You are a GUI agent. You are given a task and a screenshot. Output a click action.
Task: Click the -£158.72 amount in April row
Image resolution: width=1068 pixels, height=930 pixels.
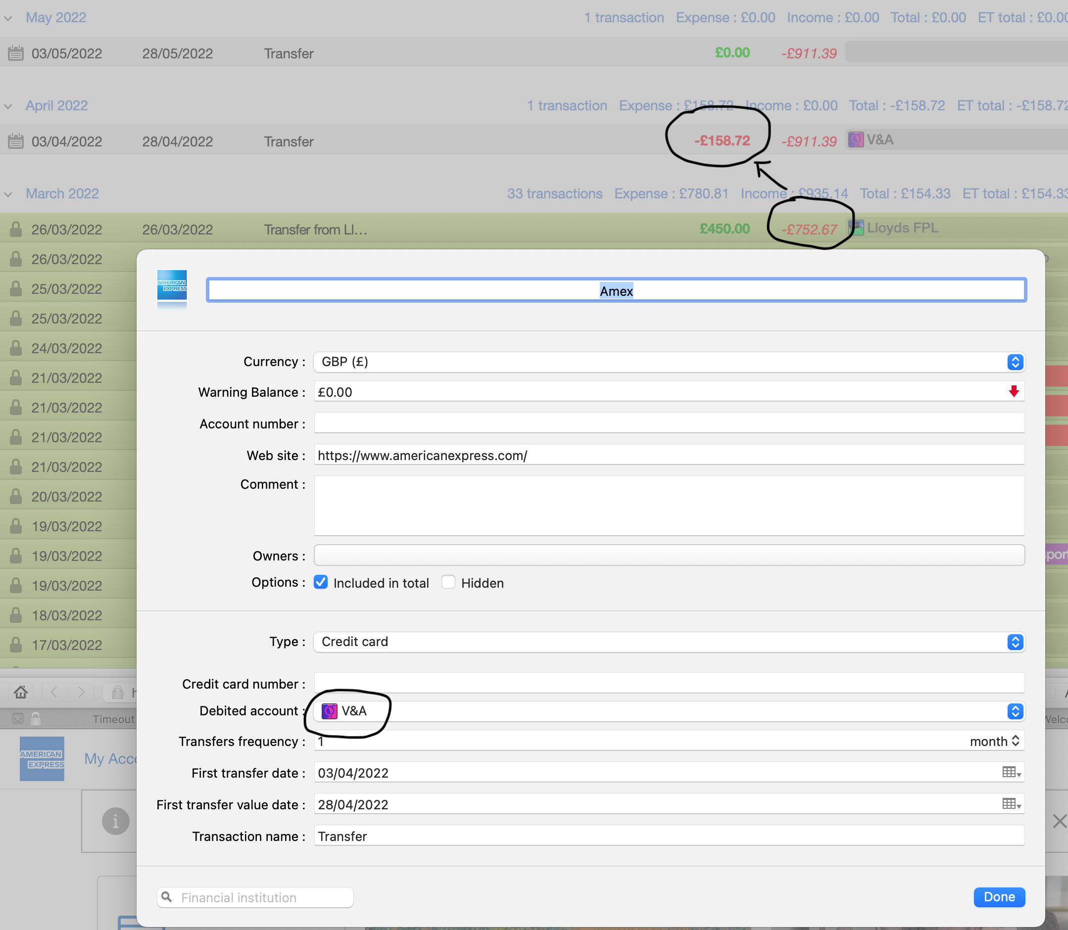pyautogui.click(x=722, y=140)
